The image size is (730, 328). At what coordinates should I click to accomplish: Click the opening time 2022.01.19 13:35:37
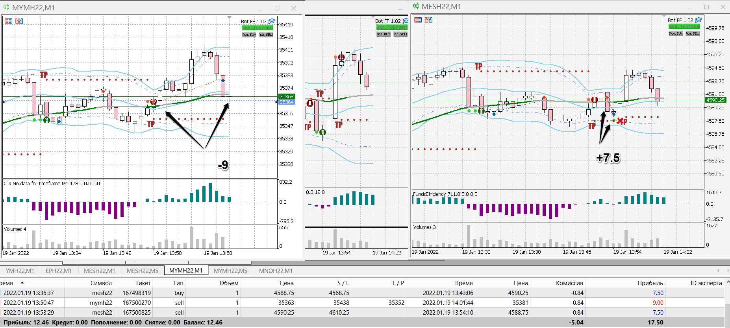[x=29, y=293]
